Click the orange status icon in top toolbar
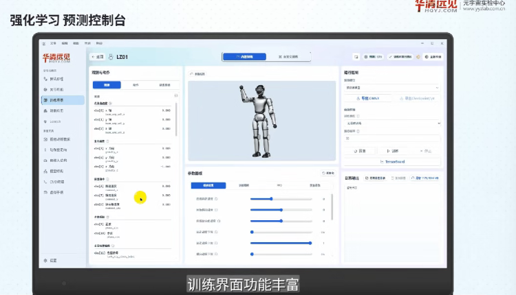The height and width of the screenshot is (295, 516). pos(418,57)
